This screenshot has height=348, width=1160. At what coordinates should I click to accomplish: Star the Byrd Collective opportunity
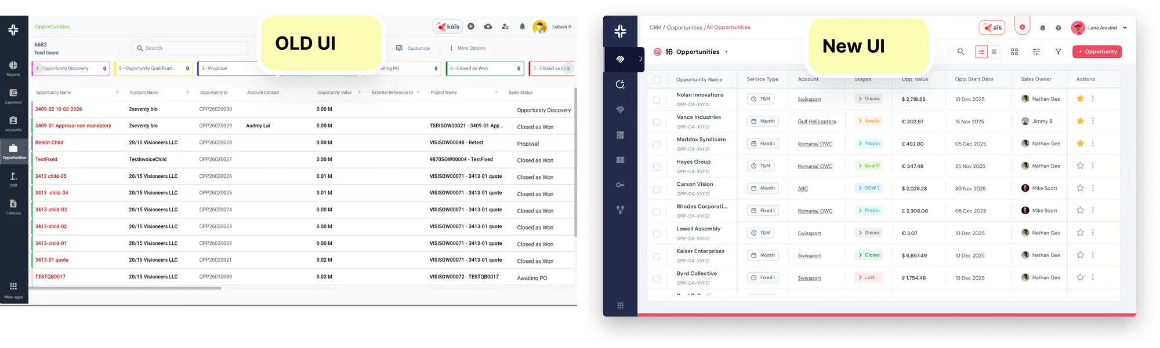(x=1080, y=277)
